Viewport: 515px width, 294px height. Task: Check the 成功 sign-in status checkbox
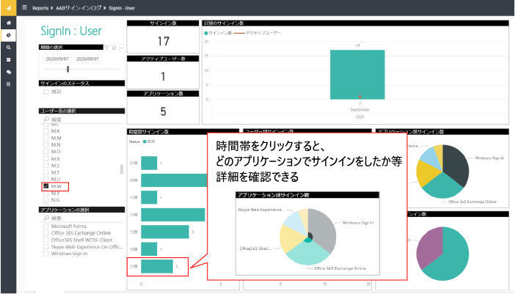coord(46,92)
